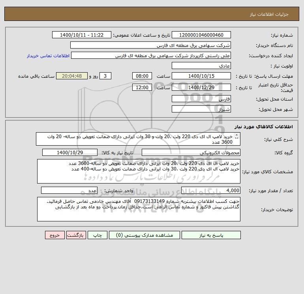The width and height of the screenshot is (304, 294).
Task: Select the شماره نیاز field 1200001046000460
Action: click(x=201, y=35)
